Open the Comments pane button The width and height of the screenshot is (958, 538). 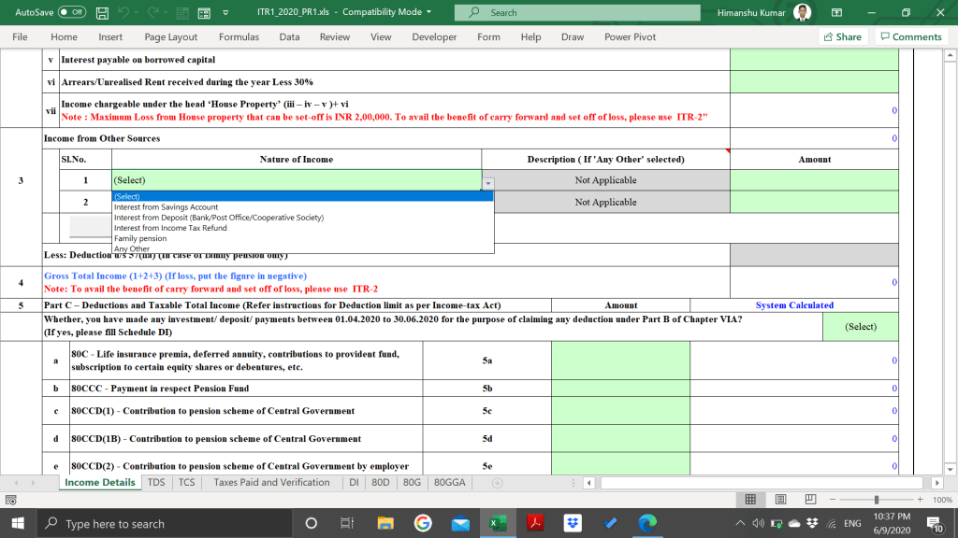click(911, 36)
